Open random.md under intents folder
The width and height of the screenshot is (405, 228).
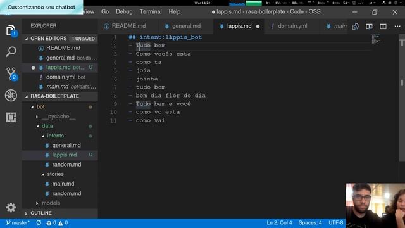click(x=66, y=165)
